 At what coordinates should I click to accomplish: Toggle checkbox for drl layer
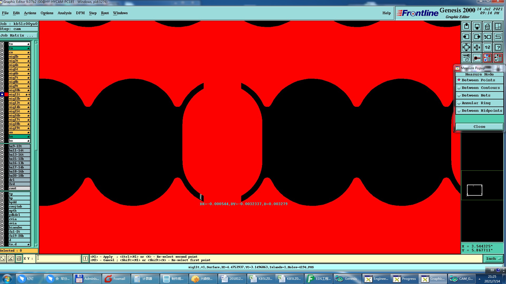(x=2, y=180)
